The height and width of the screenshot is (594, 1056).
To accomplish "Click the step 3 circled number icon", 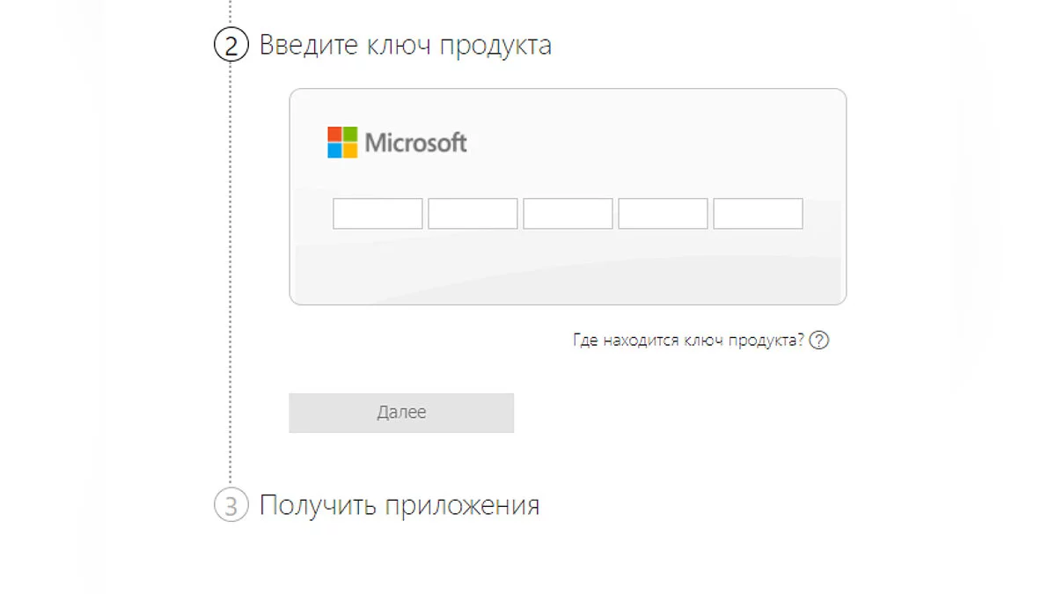I will [231, 506].
